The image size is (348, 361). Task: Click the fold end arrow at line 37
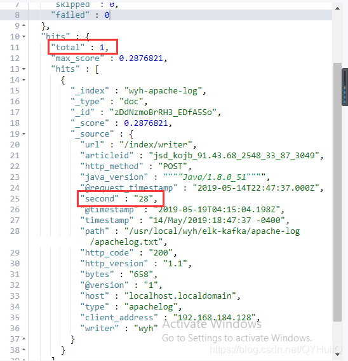(x=23, y=339)
